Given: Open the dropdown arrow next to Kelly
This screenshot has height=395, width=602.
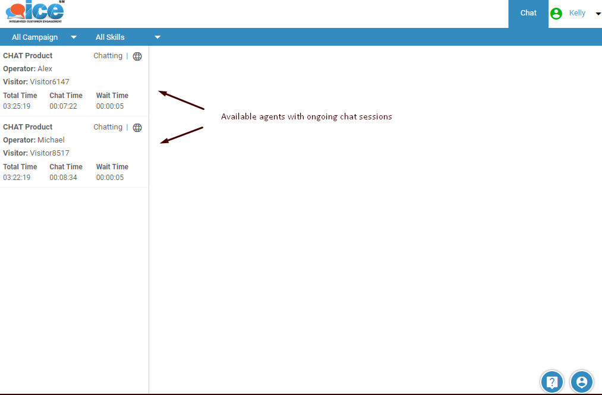Looking at the screenshot, I should [597, 13].
